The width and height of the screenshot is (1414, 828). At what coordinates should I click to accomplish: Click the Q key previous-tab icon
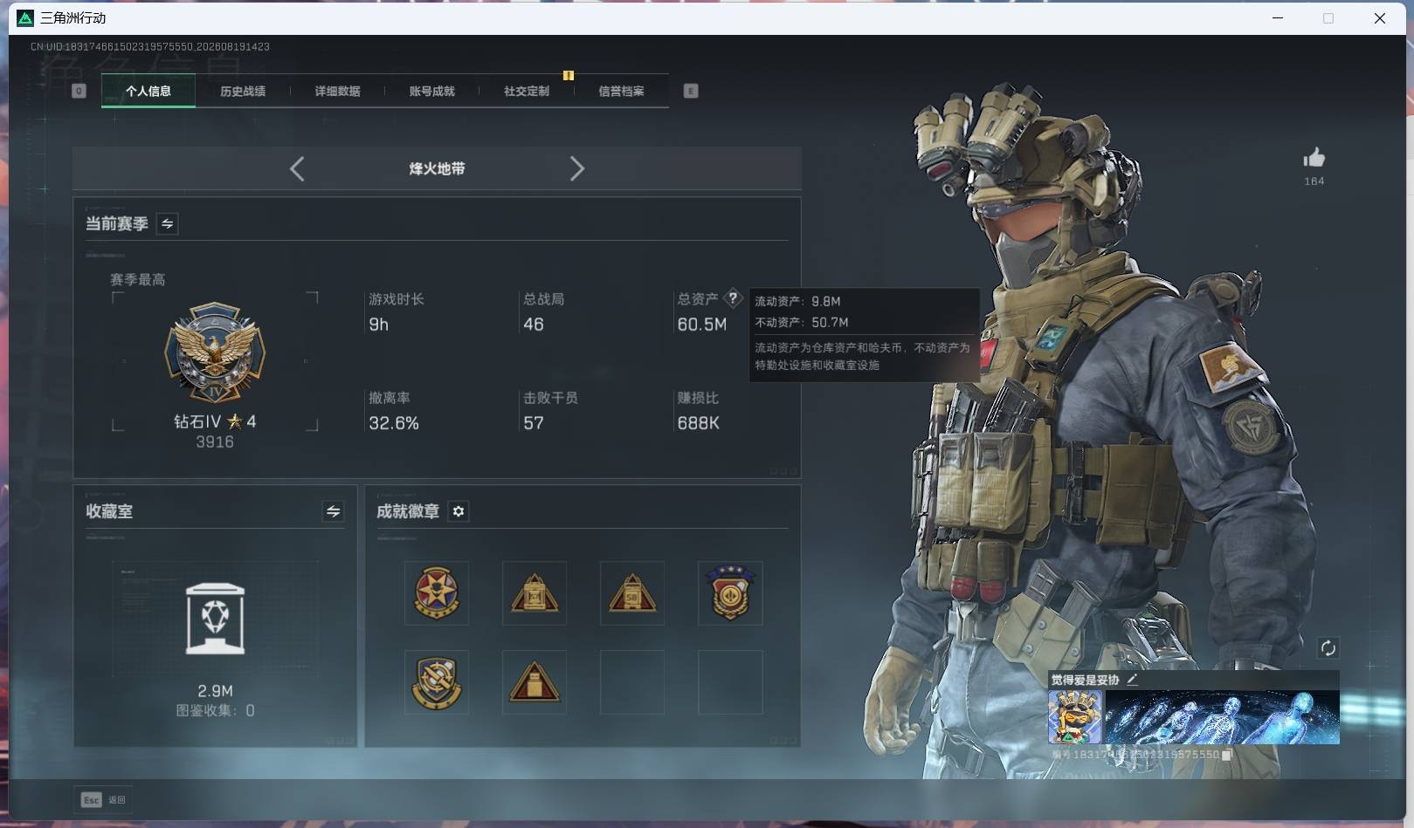click(79, 91)
